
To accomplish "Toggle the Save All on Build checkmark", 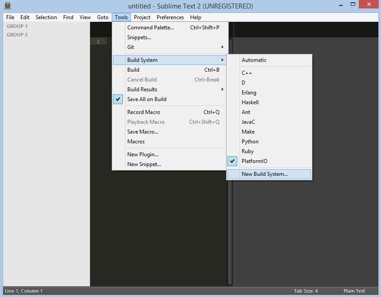I will [x=118, y=99].
